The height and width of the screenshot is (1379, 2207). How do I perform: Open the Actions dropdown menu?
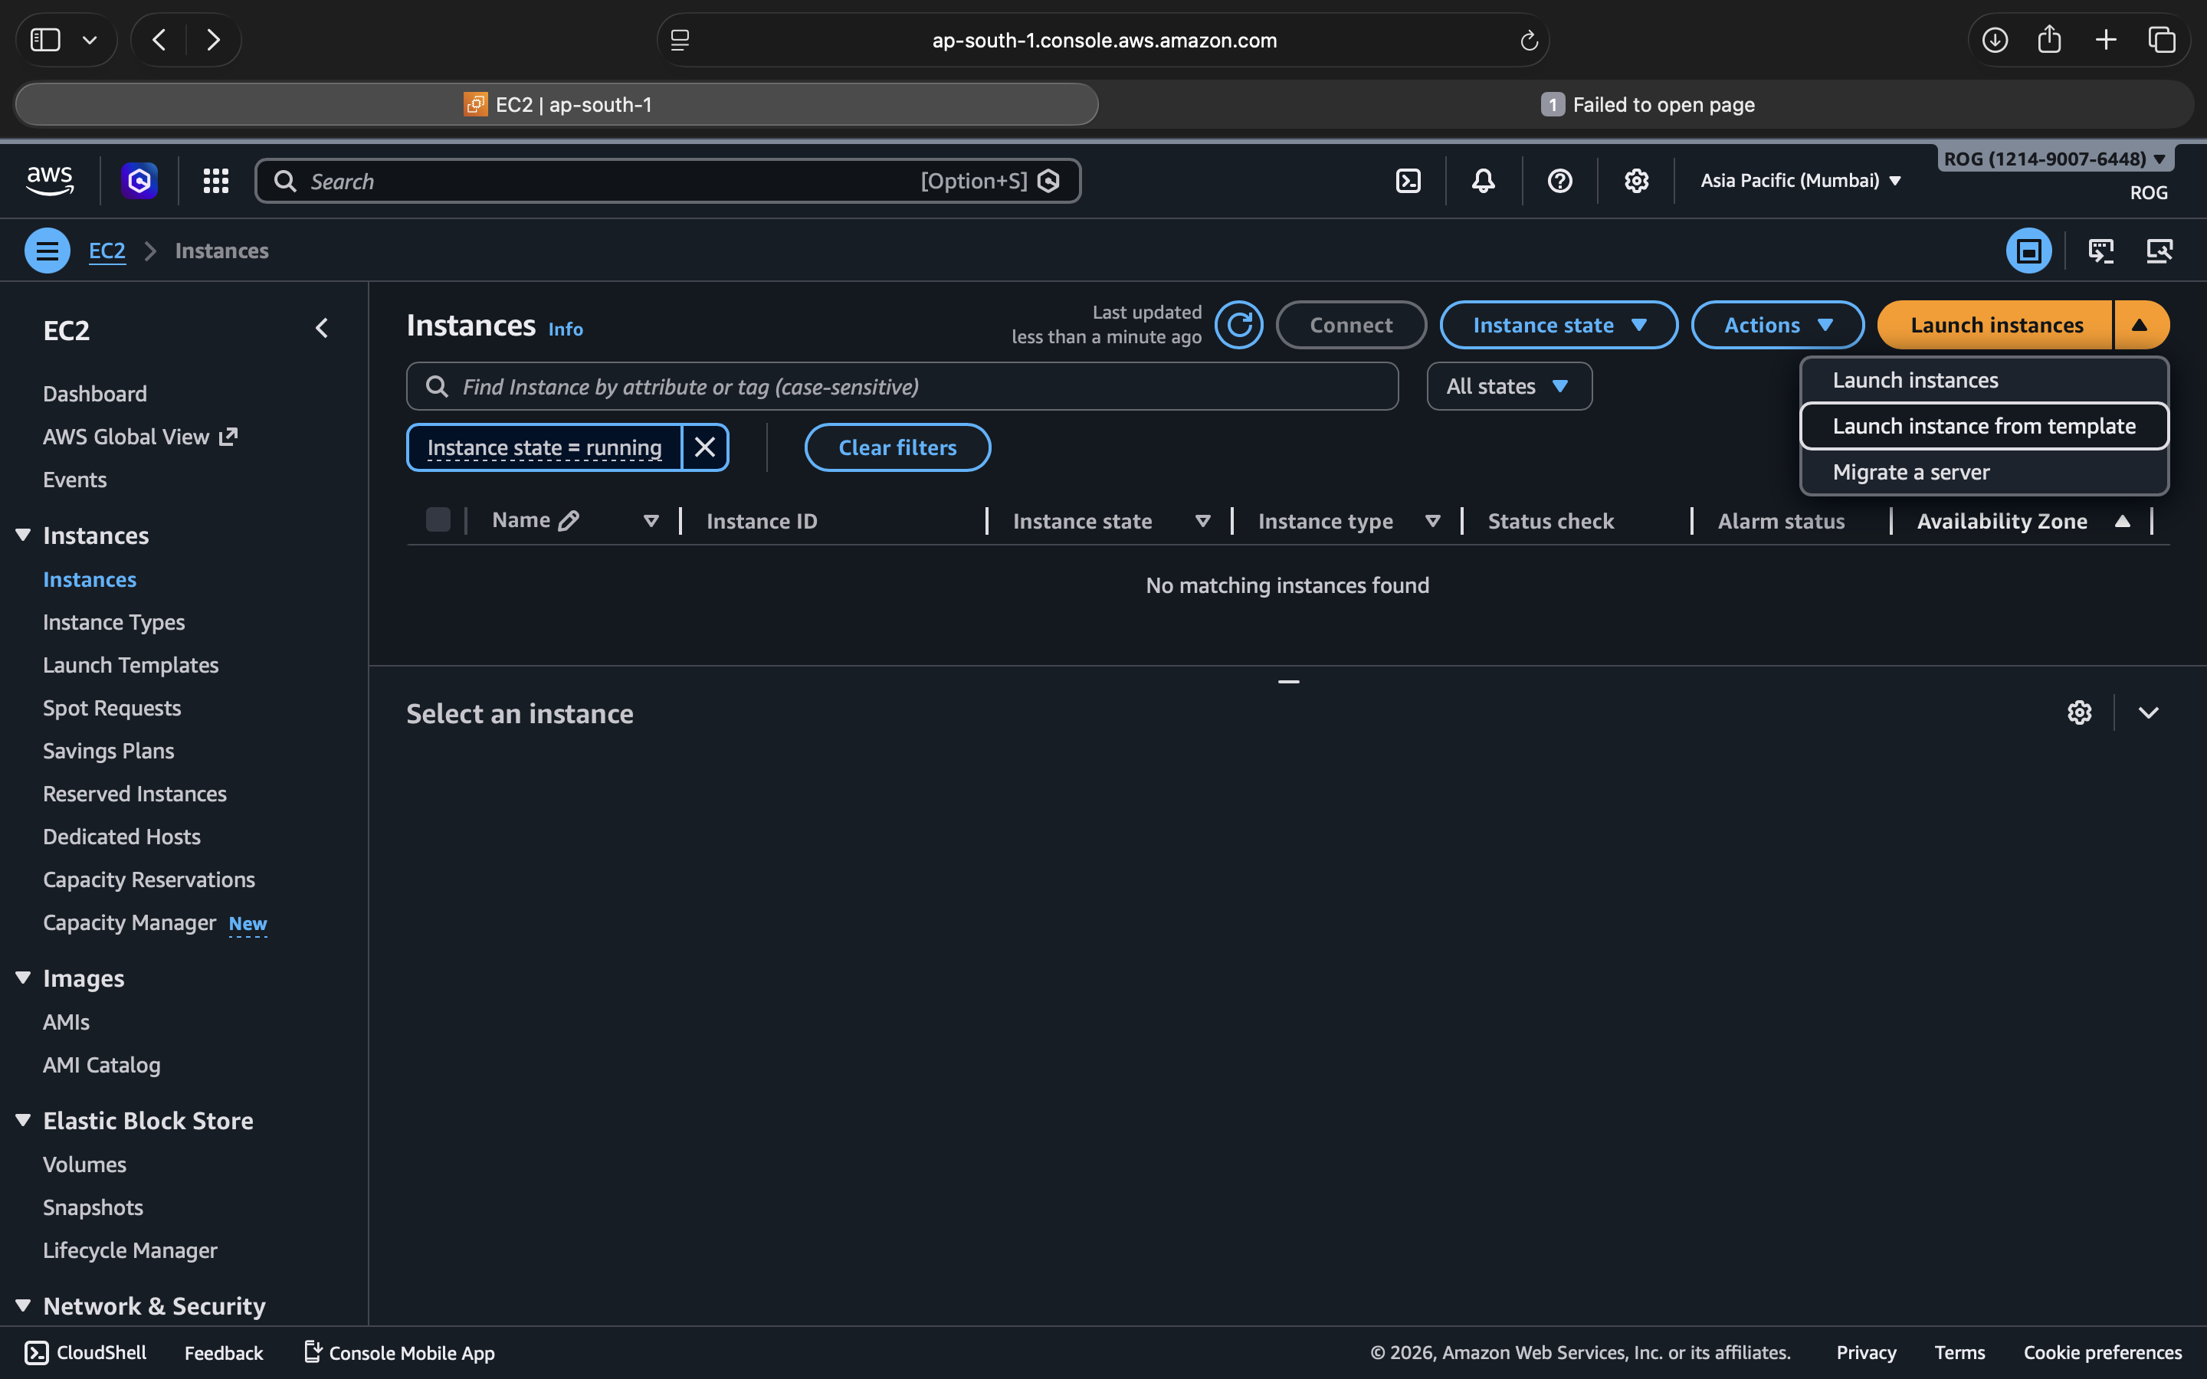click(1776, 325)
